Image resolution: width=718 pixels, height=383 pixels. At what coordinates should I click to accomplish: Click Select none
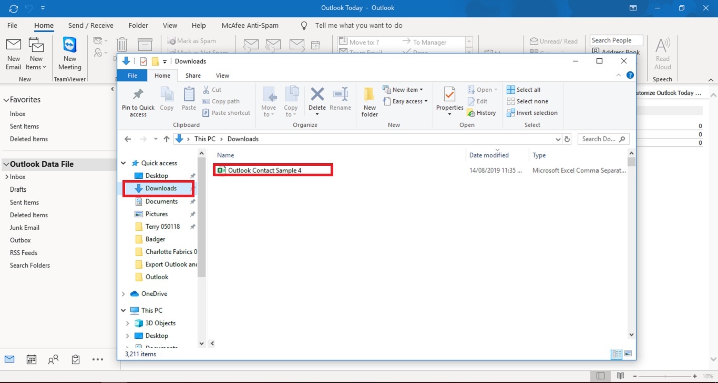coord(527,101)
